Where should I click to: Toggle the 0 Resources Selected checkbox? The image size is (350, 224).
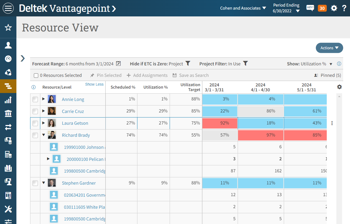(36, 75)
